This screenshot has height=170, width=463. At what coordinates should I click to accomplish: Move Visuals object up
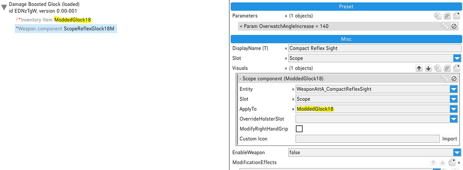(x=419, y=68)
